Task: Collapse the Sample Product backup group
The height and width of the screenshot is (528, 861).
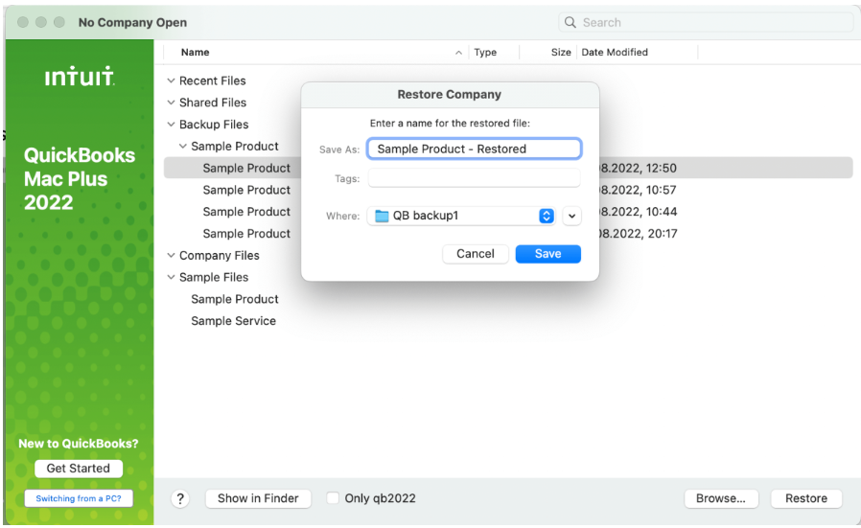Action: [183, 146]
